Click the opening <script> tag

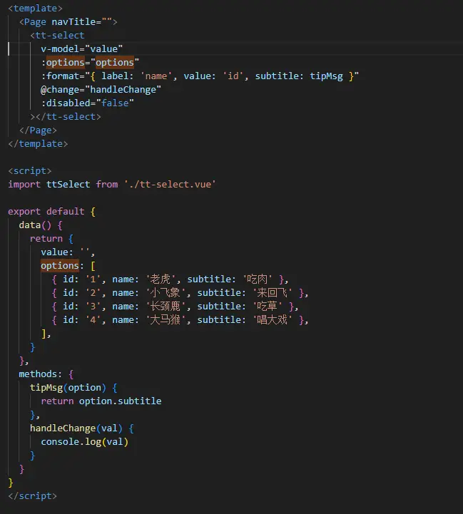tap(29, 171)
